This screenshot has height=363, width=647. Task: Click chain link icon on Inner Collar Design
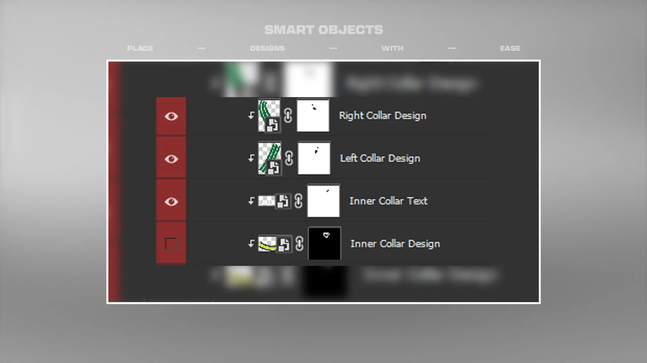coord(299,244)
